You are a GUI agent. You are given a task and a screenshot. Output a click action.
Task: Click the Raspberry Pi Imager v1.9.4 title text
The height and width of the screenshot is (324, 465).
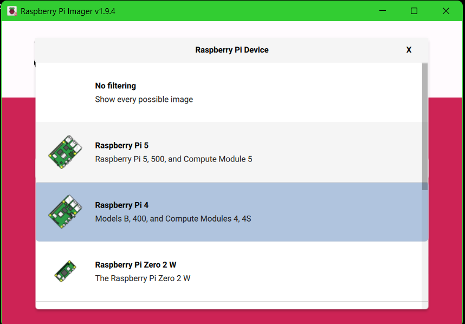(68, 11)
